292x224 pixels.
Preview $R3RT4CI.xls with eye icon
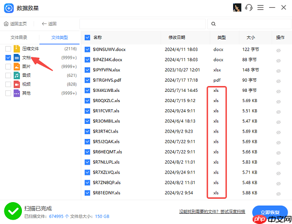point(278,132)
